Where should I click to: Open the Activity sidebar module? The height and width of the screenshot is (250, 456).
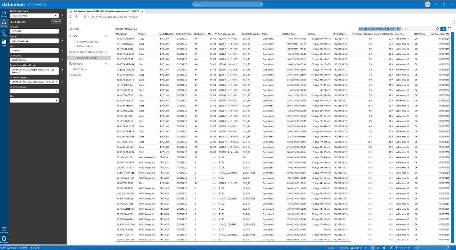4,33
